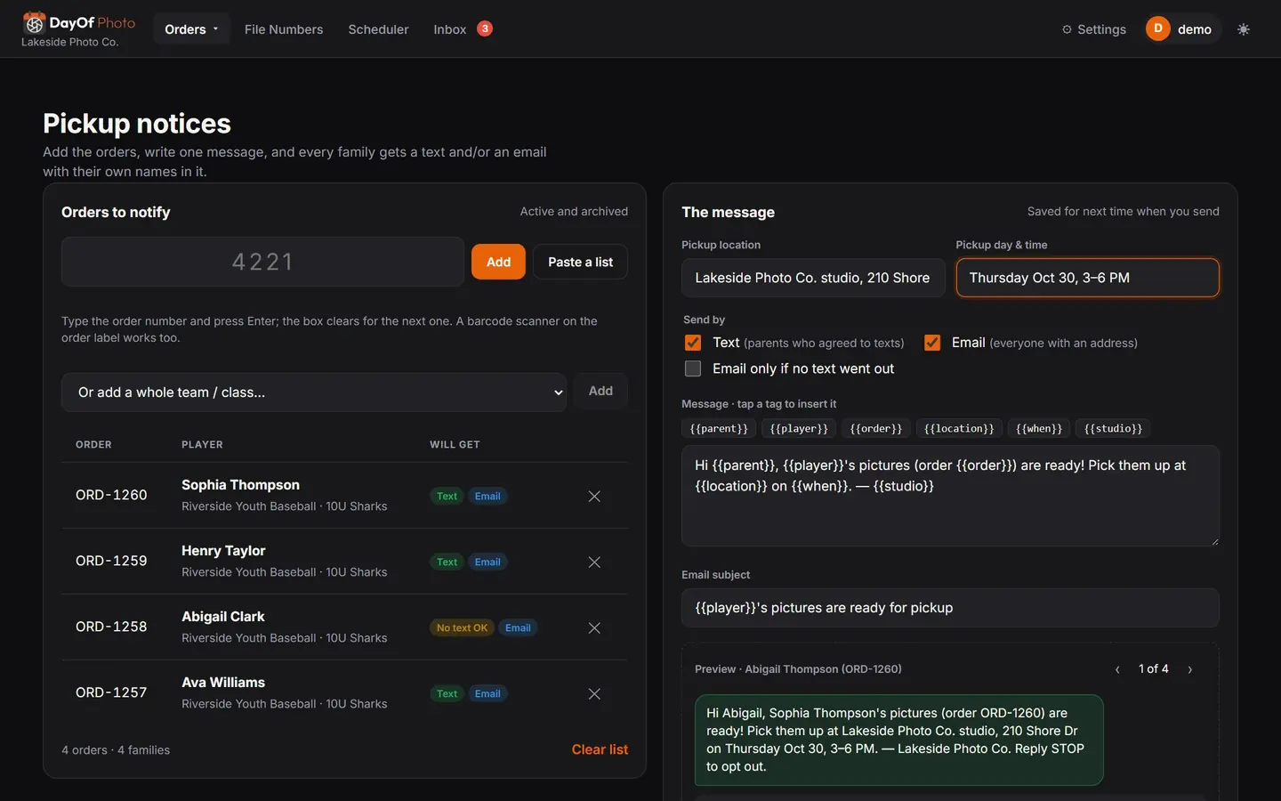Viewport: 1281px width, 801px height.
Task: Expand the 'Or add a whole team / class' dropdown
Action: point(314,392)
